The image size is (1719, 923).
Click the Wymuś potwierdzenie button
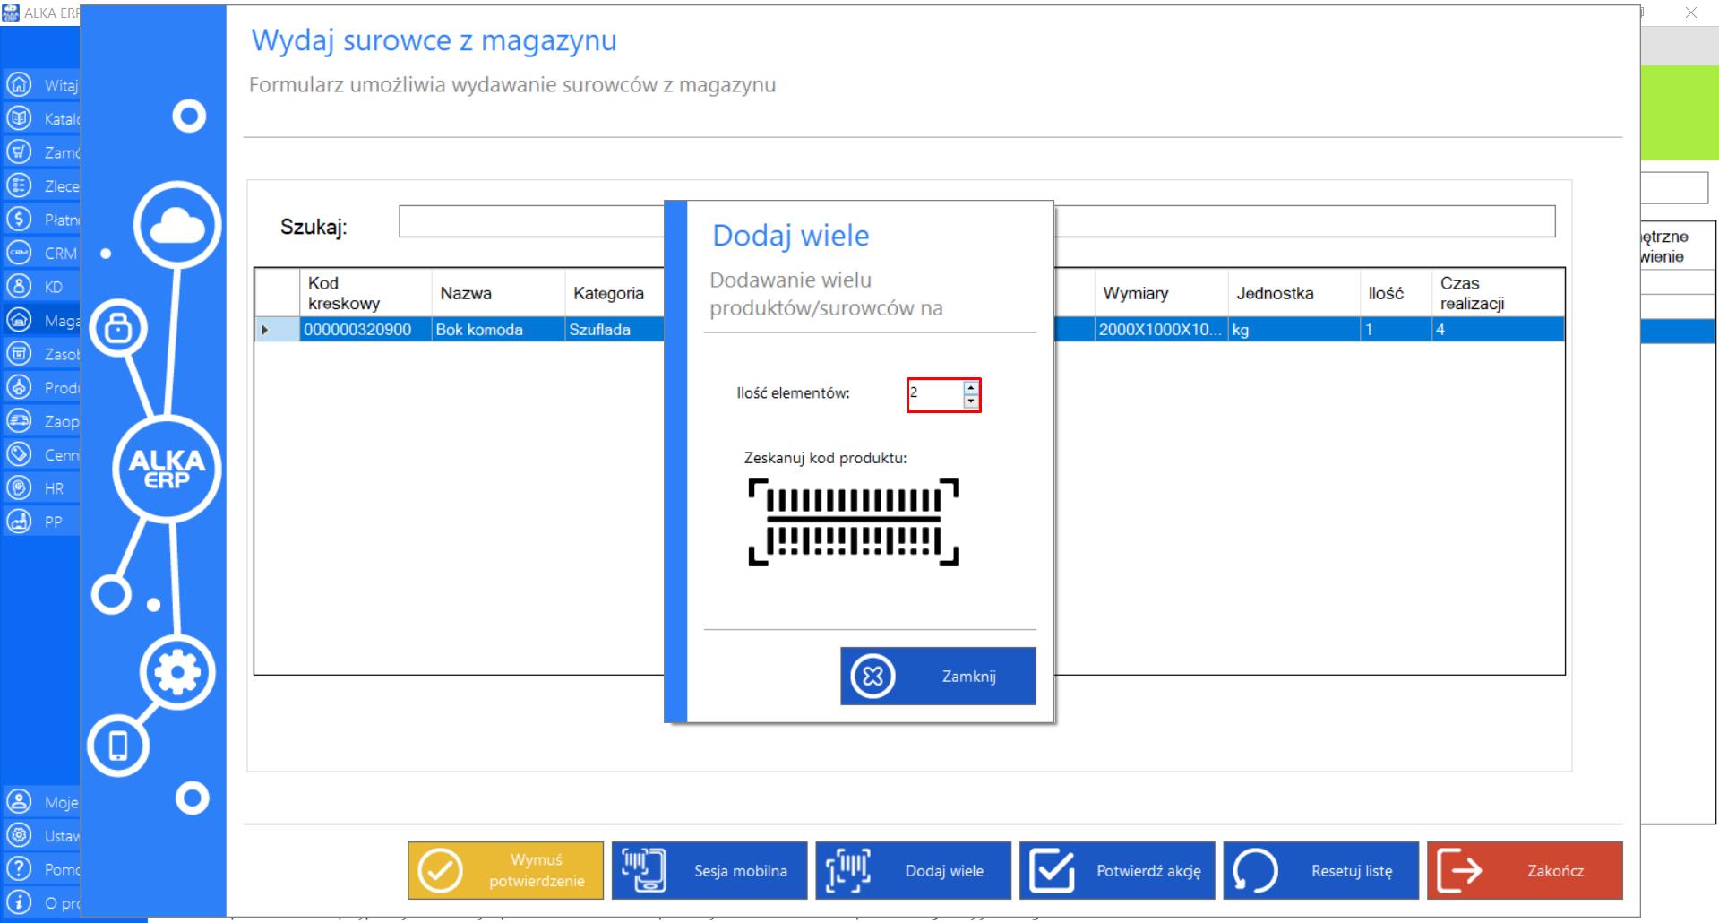click(x=505, y=870)
